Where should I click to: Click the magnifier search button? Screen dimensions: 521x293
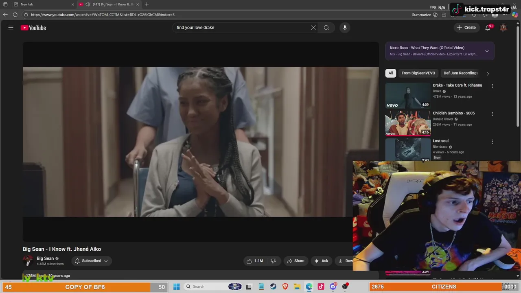click(326, 28)
